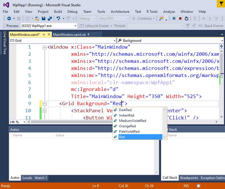Click the Step Over icon
The width and height of the screenshot is (225, 189).
[x=216, y=18]
